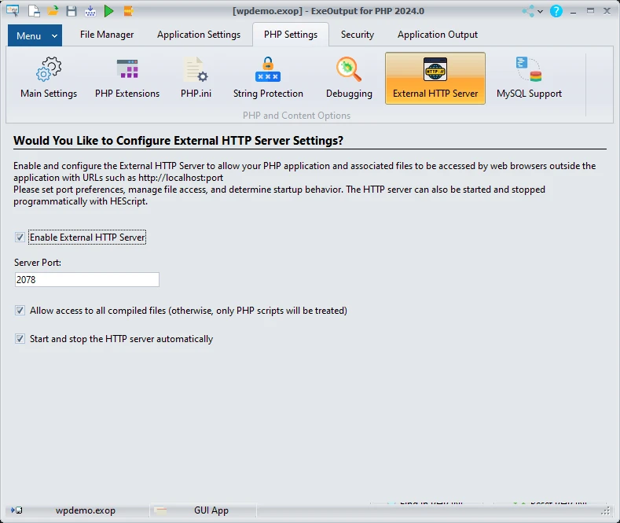Open the Security tab
Image resolution: width=620 pixels, height=523 pixels.
pyautogui.click(x=358, y=35)
